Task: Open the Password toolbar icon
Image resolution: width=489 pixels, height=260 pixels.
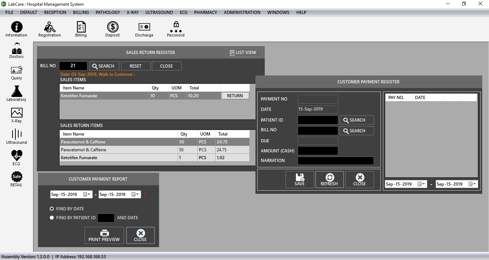Action: [176, 29]
